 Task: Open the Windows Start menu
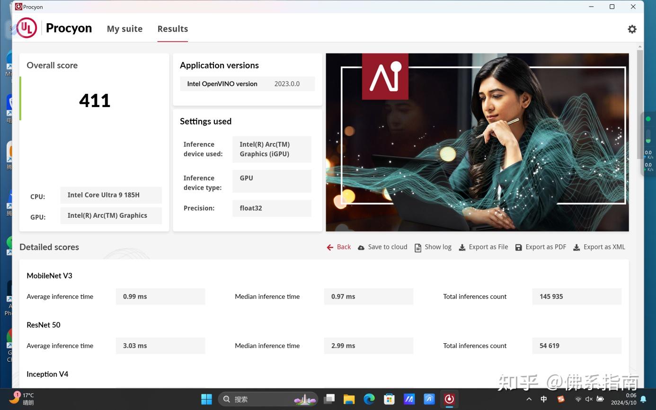tap(206, 399)
